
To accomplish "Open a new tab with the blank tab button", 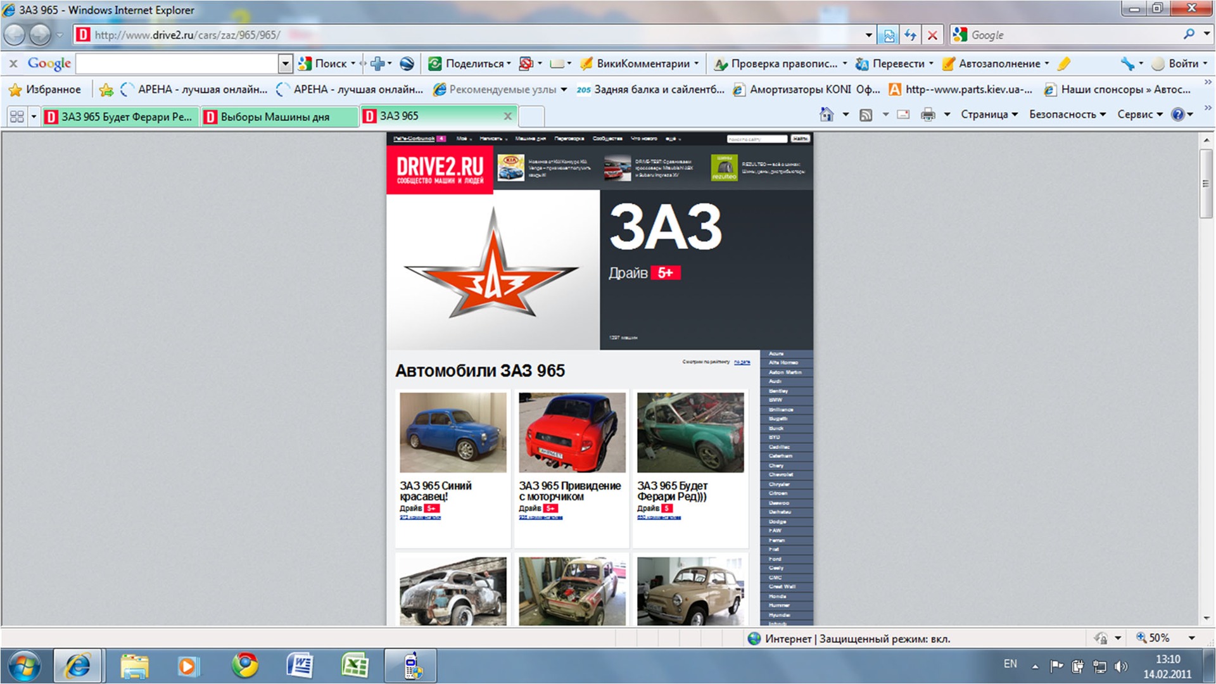I will click(531, 117).
